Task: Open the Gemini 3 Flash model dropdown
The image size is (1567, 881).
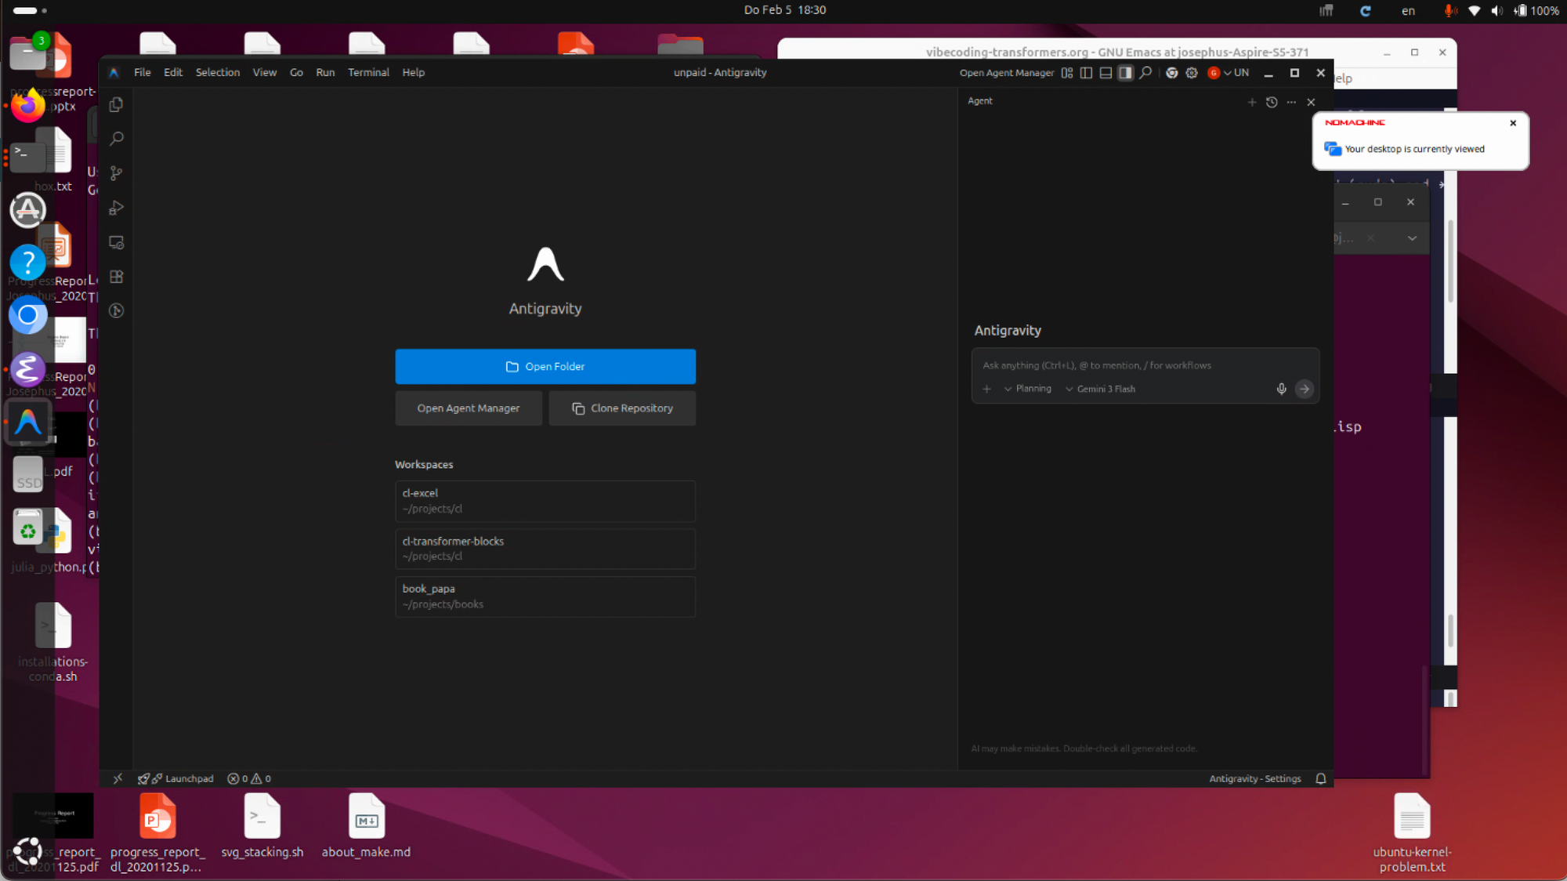Action: click(x=1100, y=389)
